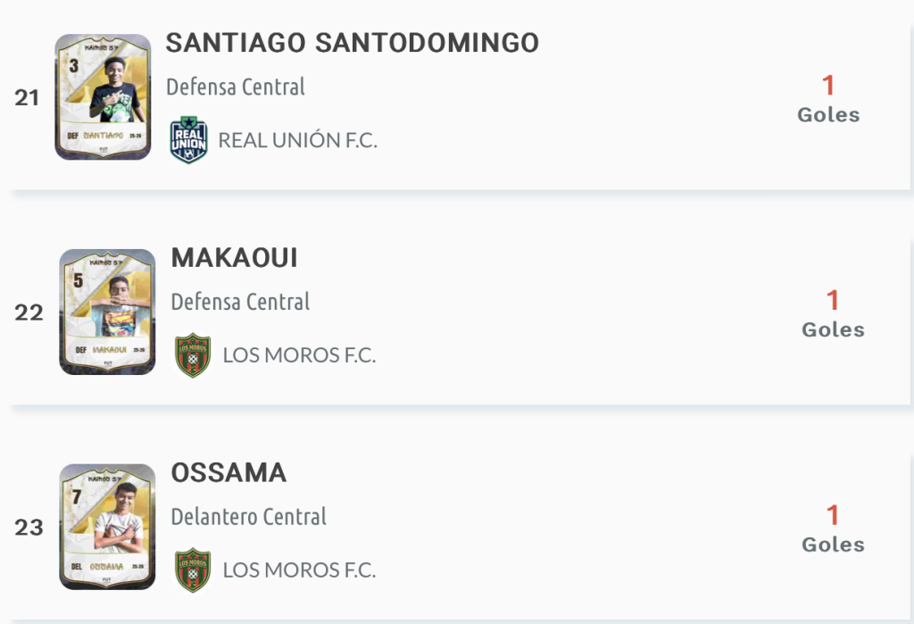
Task: Open Makaoui's player card image
Action: tap(107, 312)
